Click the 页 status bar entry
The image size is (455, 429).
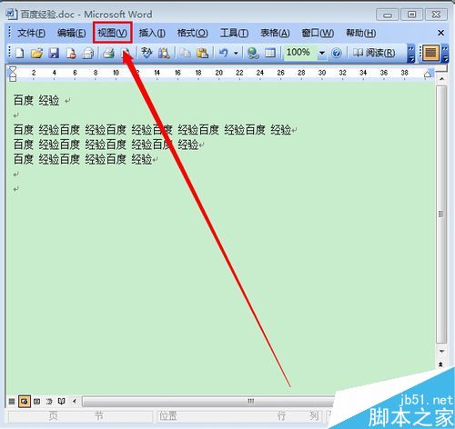(54, 416)
